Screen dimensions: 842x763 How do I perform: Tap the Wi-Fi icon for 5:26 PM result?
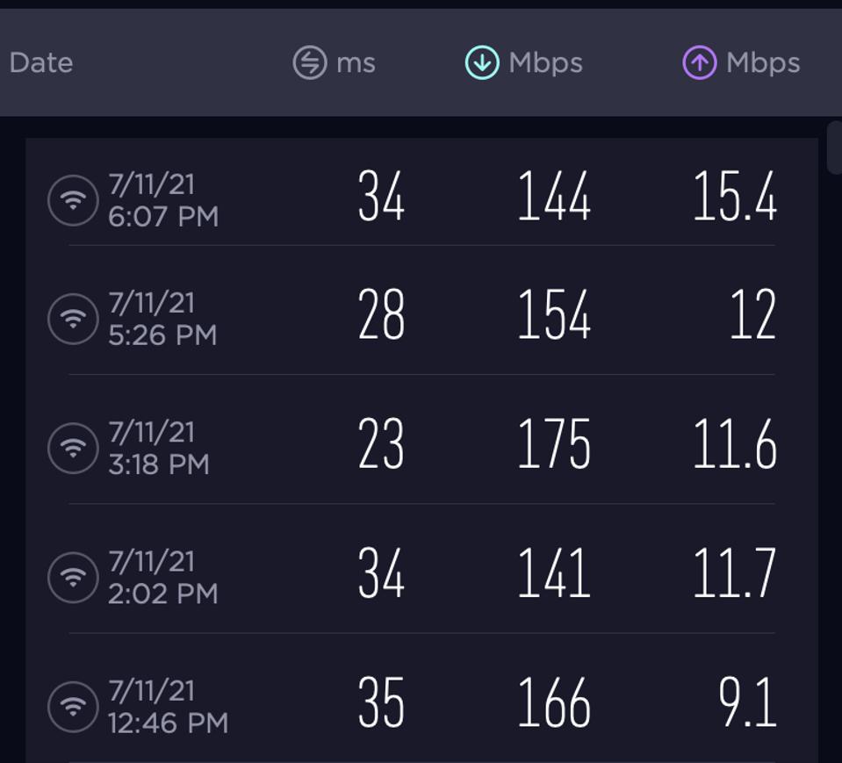73,319
